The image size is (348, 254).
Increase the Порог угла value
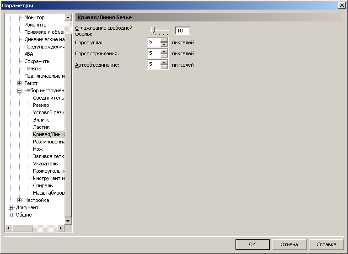164,40
